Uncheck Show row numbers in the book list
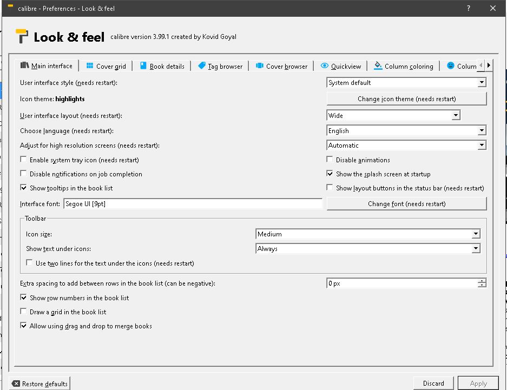Viewport: 507px width, 390px height. (23, 298)
